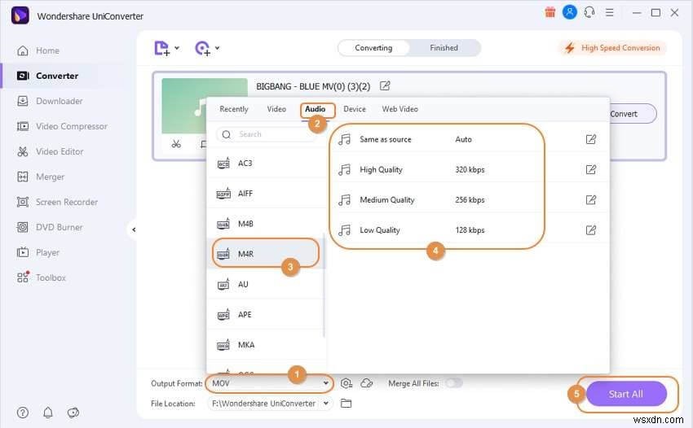The image size is (693, 428).
Task: Select AIFF audio format
Action: pyautogui.click(x=266, y=194)
